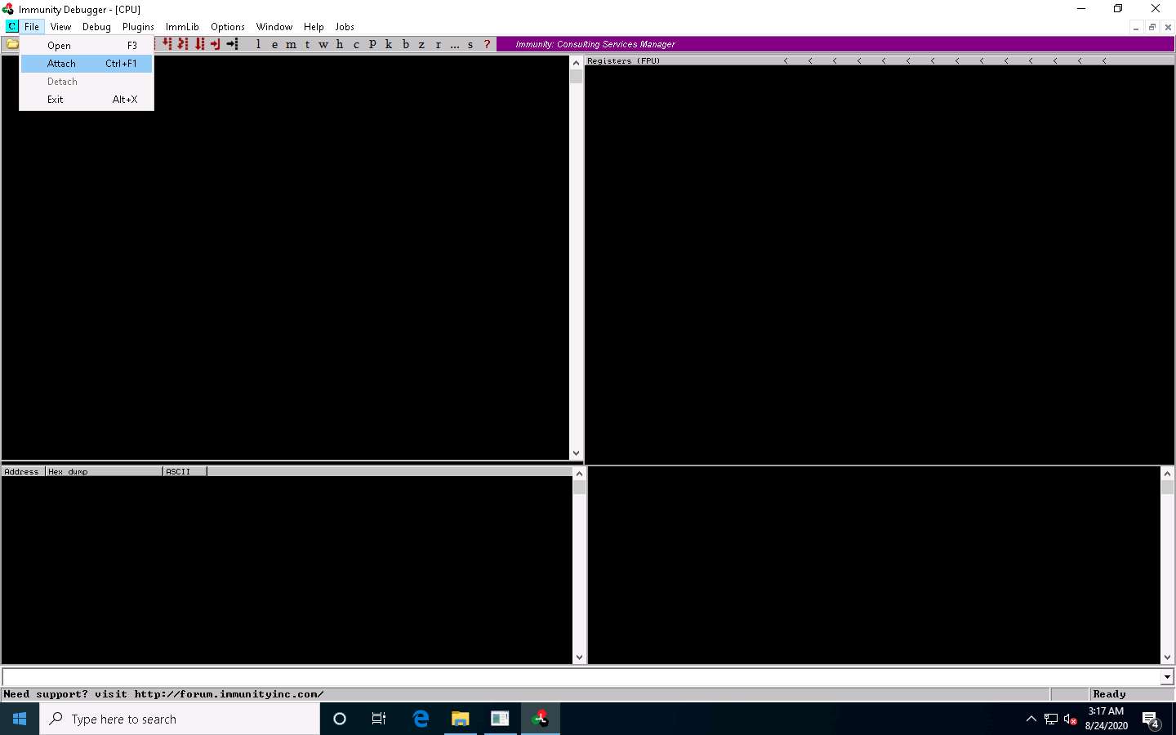
Task: Choose Exit in the File menu
Action: (x=87, y=100)
